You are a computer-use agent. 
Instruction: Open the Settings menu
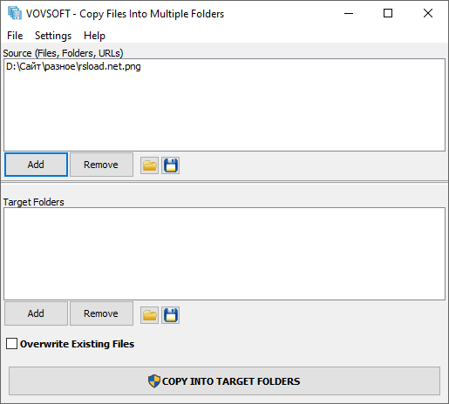(x=53, y=36)
